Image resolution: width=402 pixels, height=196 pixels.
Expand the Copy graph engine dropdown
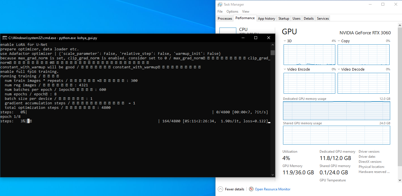click(339, 41)
